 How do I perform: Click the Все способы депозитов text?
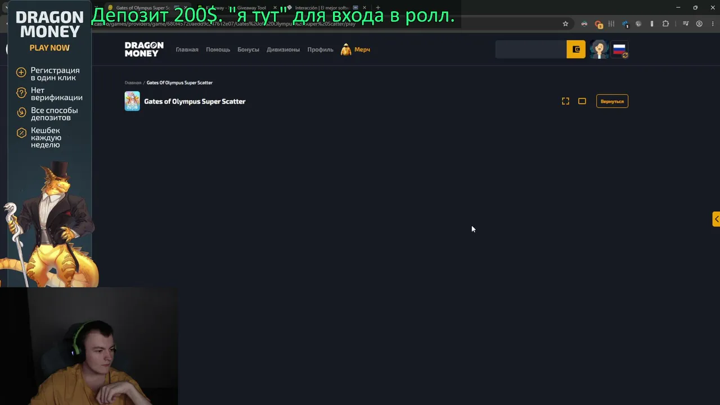pyautogui.click(x=55, y=114)
